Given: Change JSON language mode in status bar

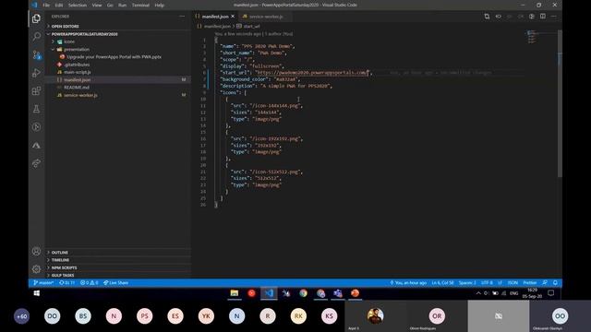Looking at the screenshot, I should coord(513,283).
